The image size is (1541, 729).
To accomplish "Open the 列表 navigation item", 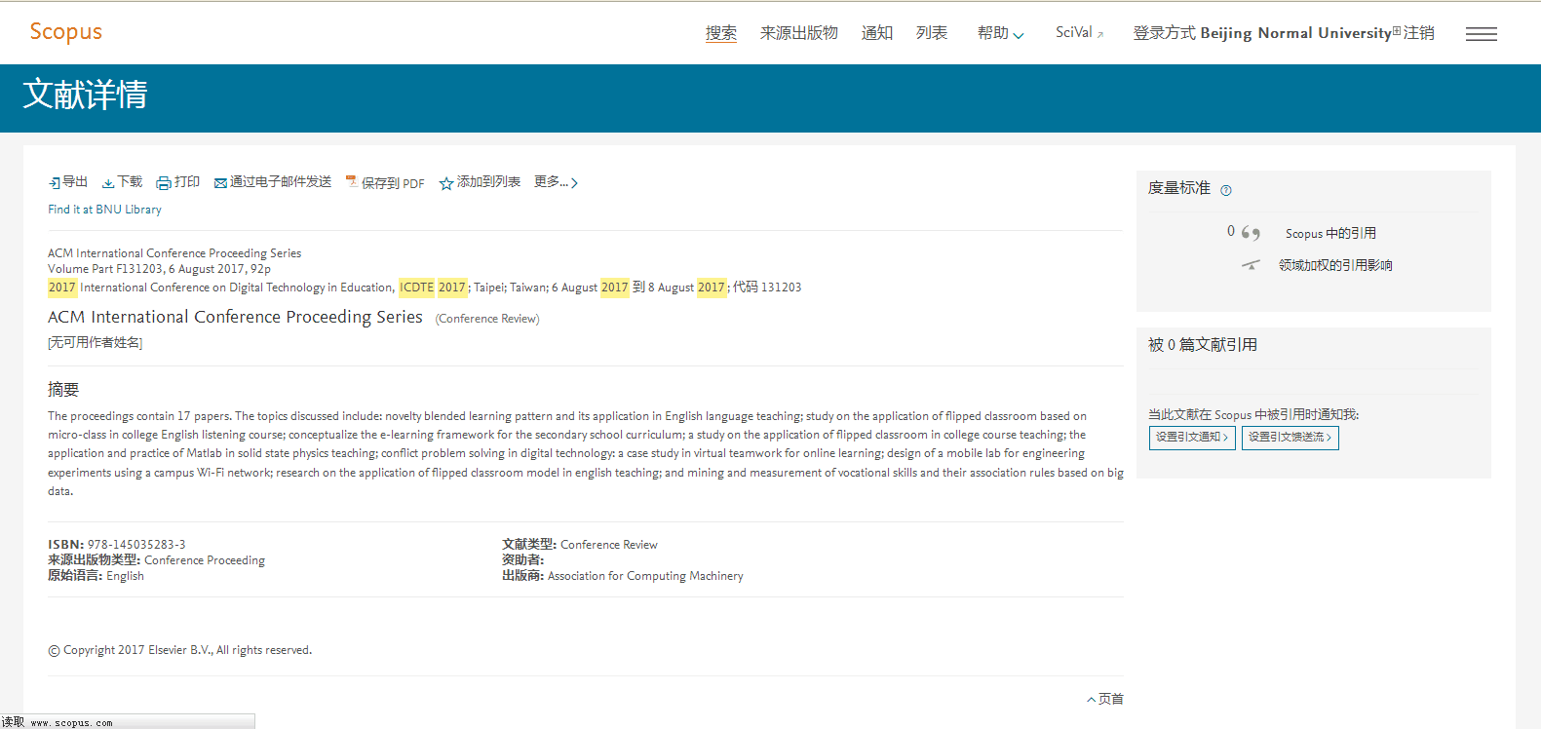I will coord(932,33).
